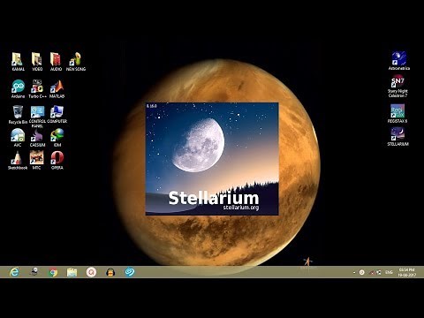Open Internet Explorer from the taskbar

click(x=14, y=272)
